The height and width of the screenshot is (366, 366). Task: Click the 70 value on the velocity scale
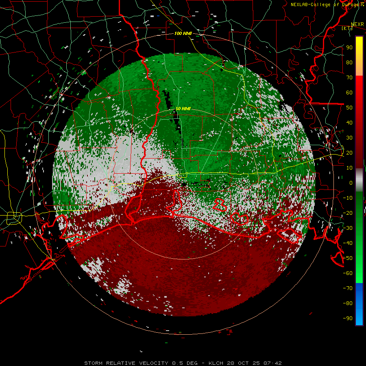349,78
